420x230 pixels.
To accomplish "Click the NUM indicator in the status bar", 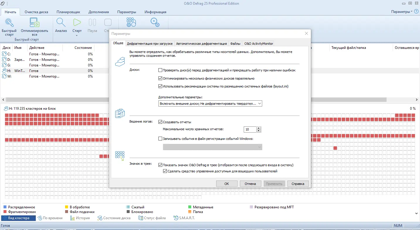I will point(398,226).
